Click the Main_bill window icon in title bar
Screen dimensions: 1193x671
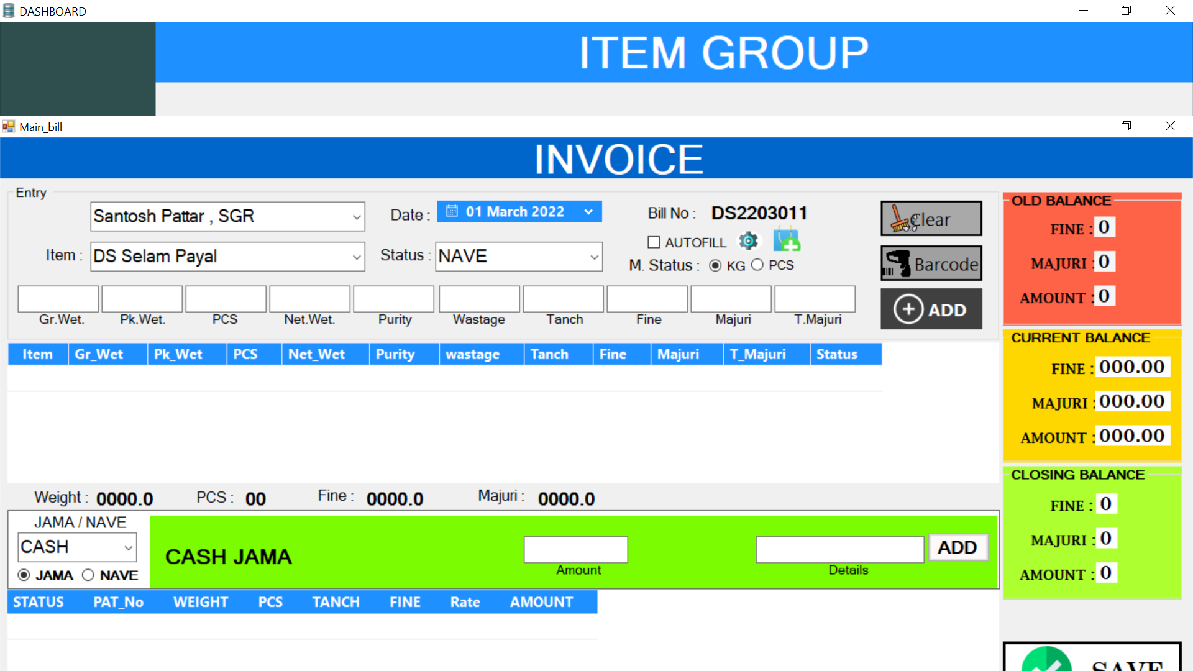[9, 127]
